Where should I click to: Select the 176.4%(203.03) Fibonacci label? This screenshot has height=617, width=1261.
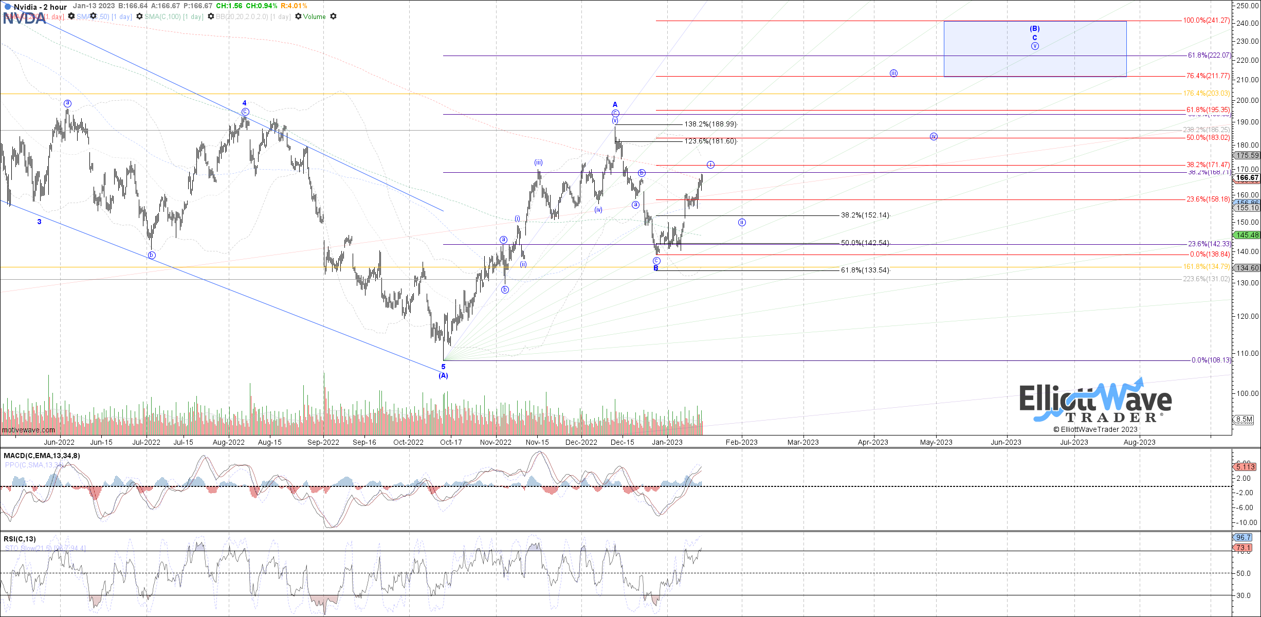pos(1207,94)
